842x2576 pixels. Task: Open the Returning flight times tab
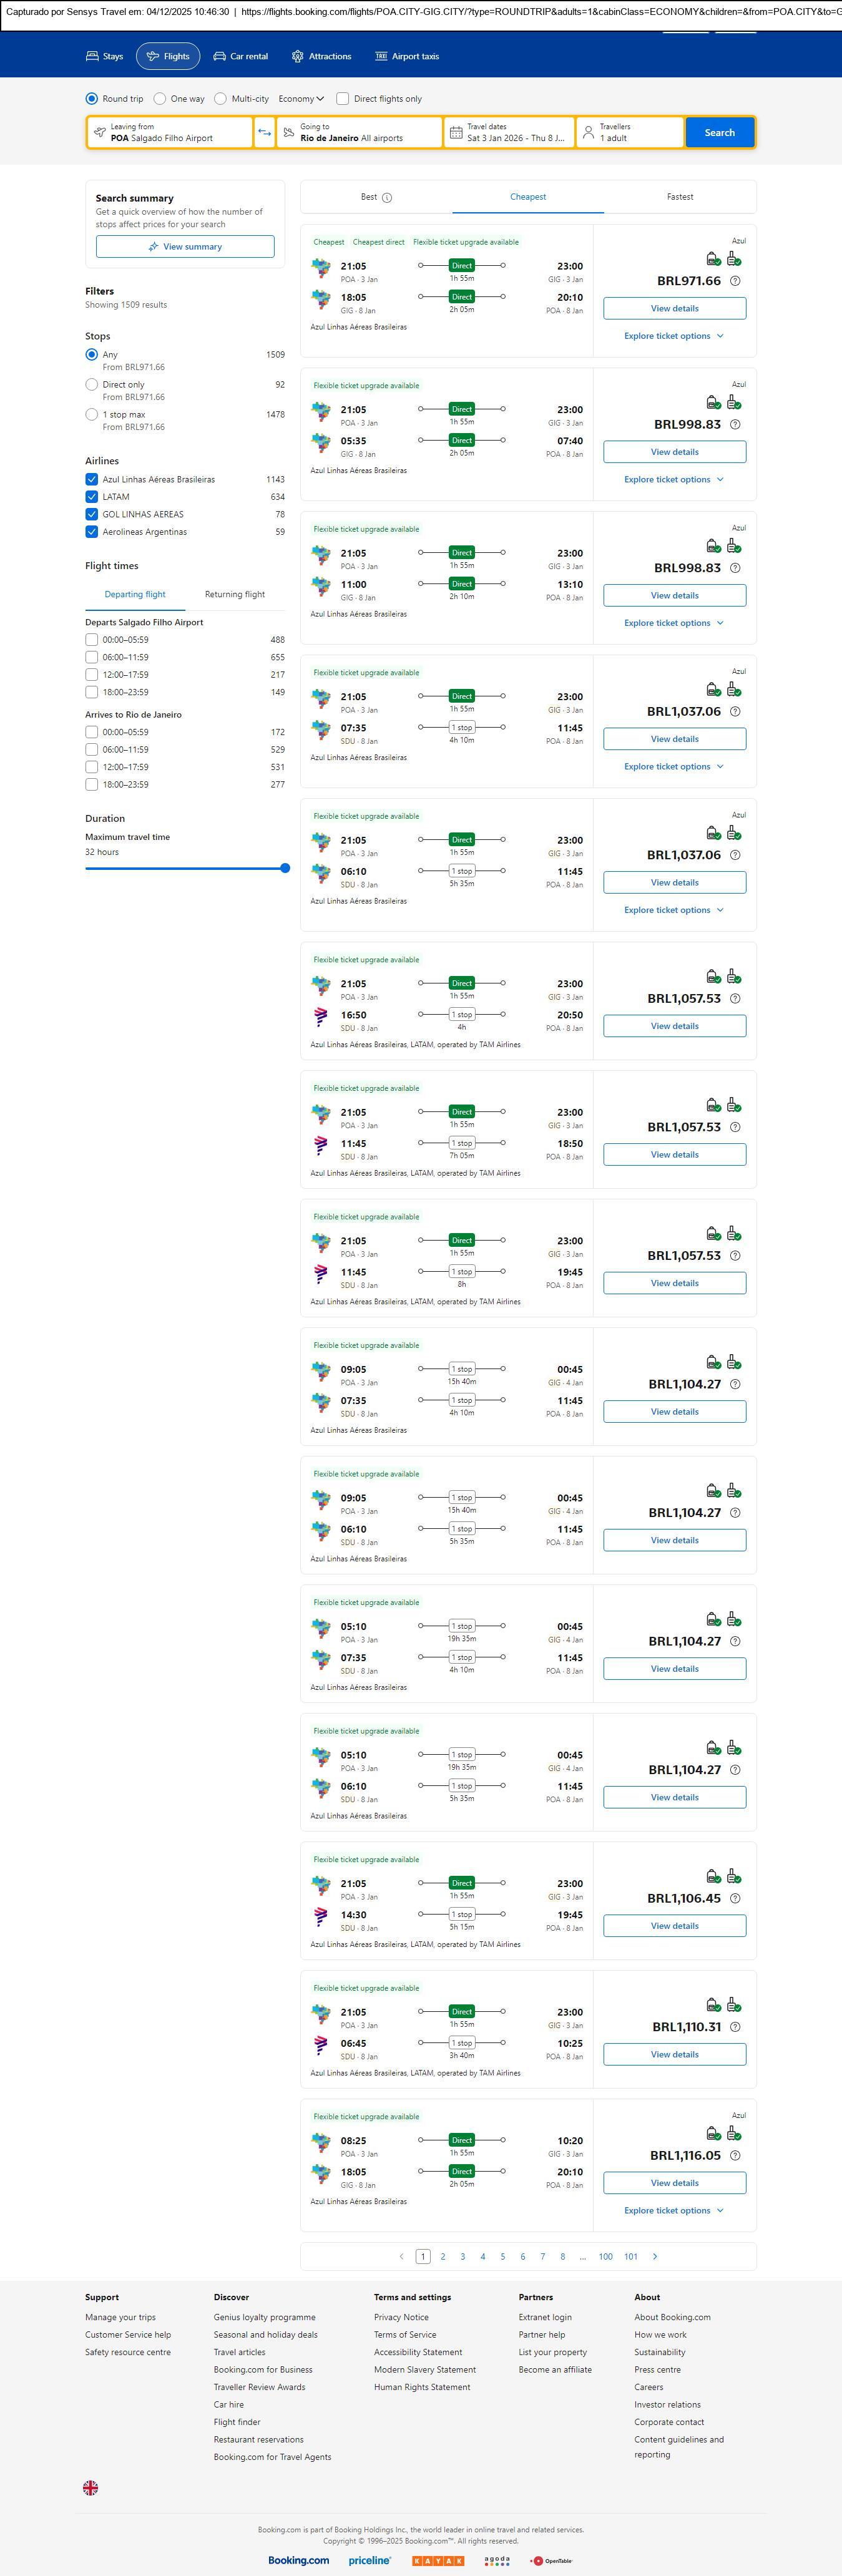point(235,594)
